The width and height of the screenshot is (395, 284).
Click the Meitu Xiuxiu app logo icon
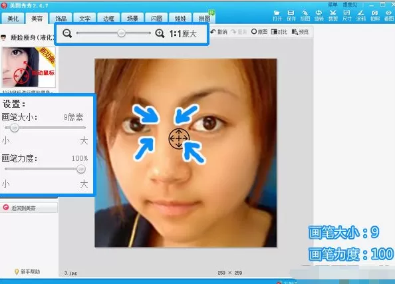4,5
